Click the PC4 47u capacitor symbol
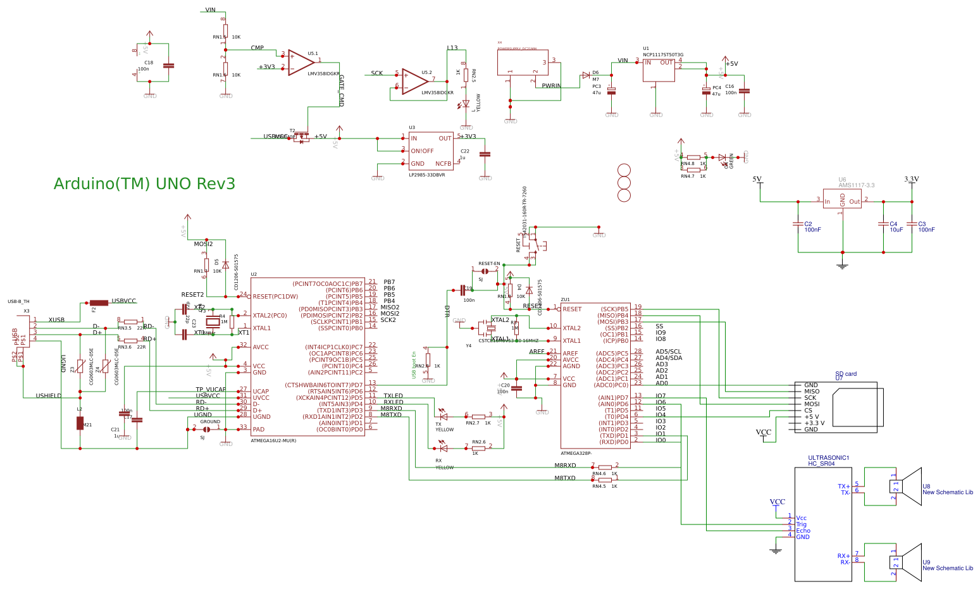This screenshot has width=980, height=589. [x=706, y=90]
